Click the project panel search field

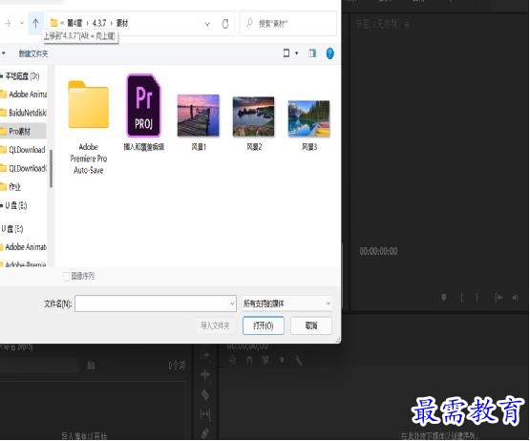[39, 366]
